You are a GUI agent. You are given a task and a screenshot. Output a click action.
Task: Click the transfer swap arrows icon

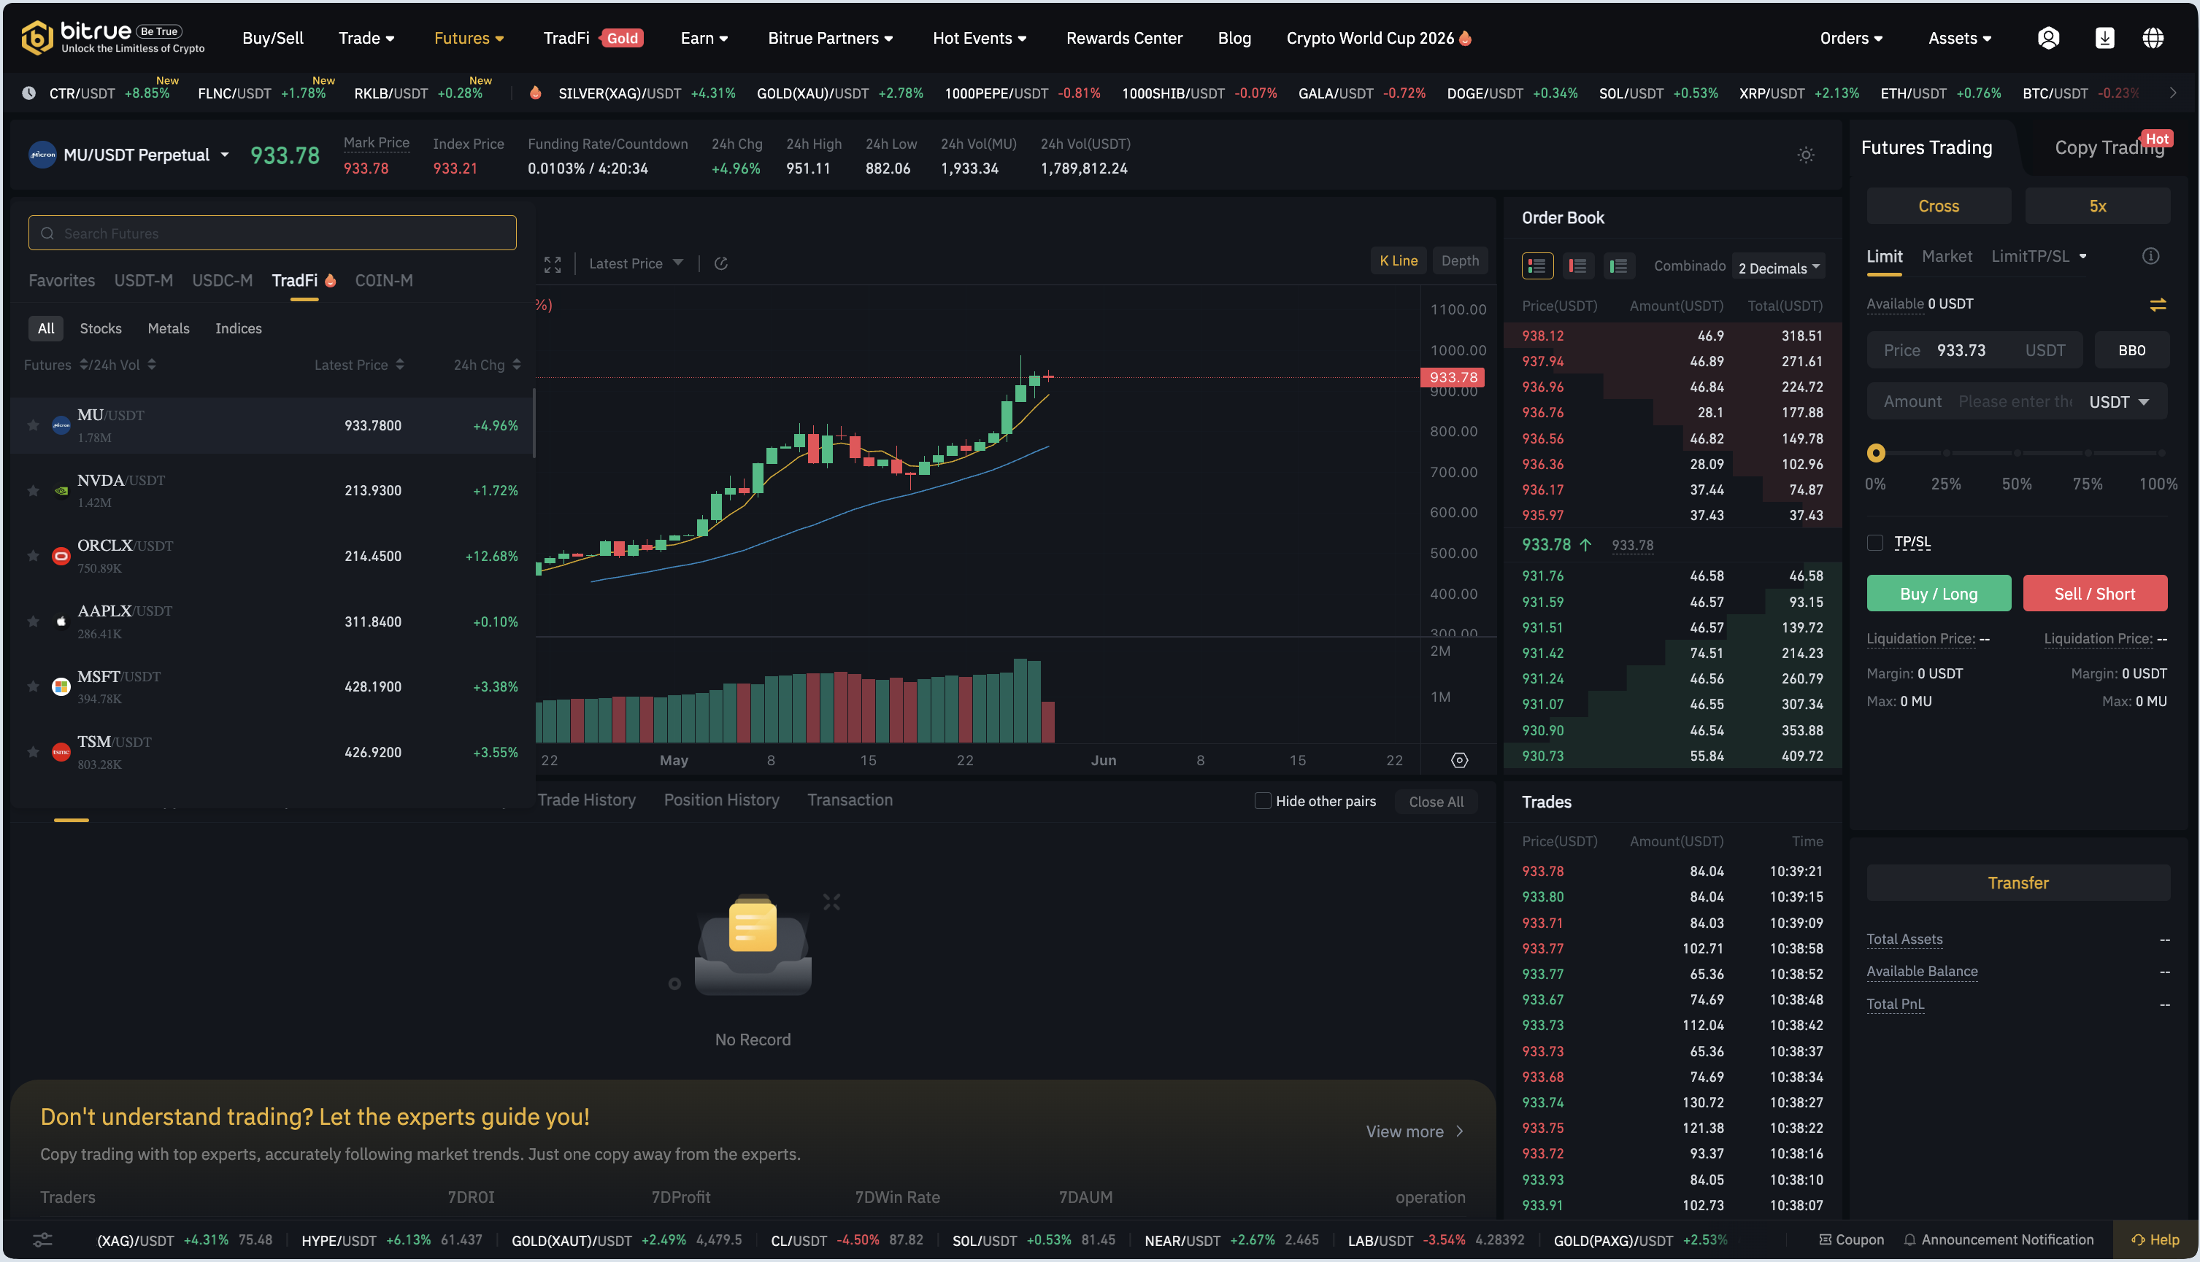(2158, 304)
